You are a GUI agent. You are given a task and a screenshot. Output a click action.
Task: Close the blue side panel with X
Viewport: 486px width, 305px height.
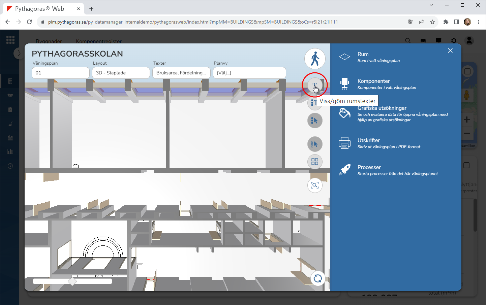[450, 50]
